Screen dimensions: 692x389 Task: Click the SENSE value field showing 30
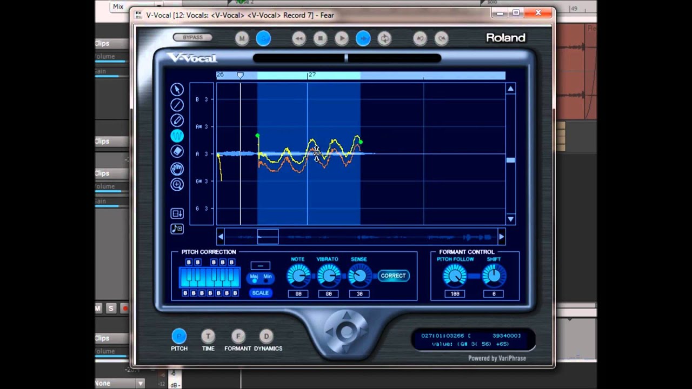[358, 294]
